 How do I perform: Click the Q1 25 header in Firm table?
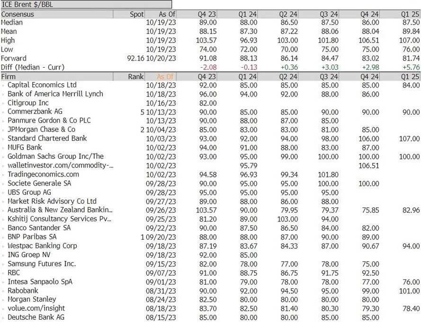[410, 77]
